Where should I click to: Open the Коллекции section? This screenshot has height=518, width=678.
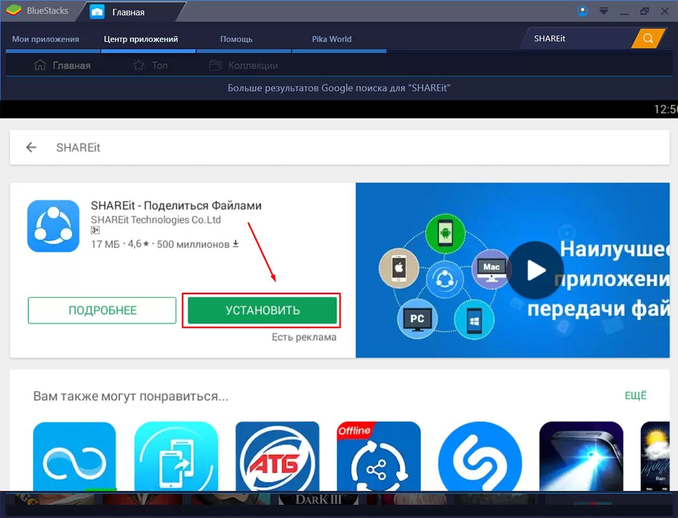tap(243, 65)
